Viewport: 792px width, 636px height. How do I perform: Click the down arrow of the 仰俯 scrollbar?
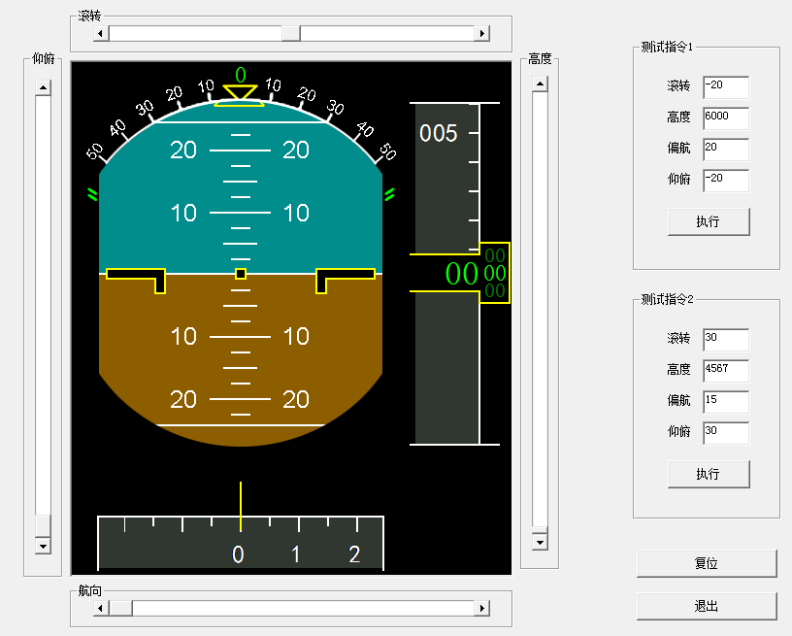43,546
